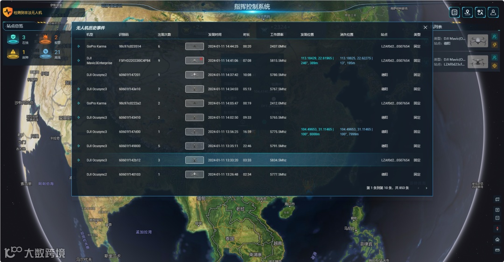Open drone thumbnail for 60601f143410 row
This screenshot has width=504, height=262.
(x=195, y=117)
